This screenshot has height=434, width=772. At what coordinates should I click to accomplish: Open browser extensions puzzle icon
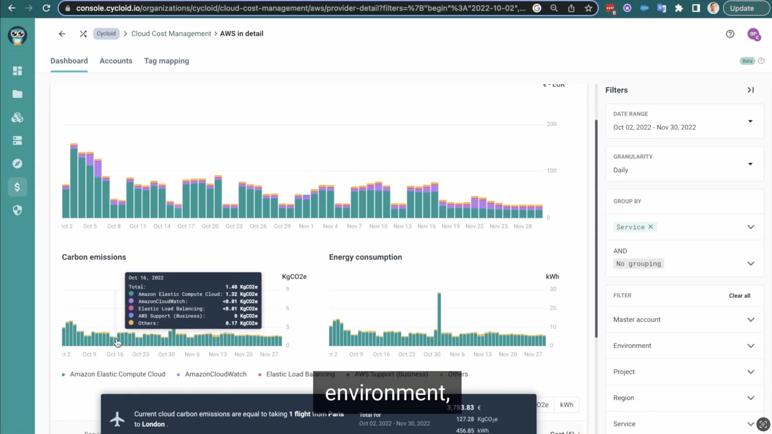click(679, 8)
